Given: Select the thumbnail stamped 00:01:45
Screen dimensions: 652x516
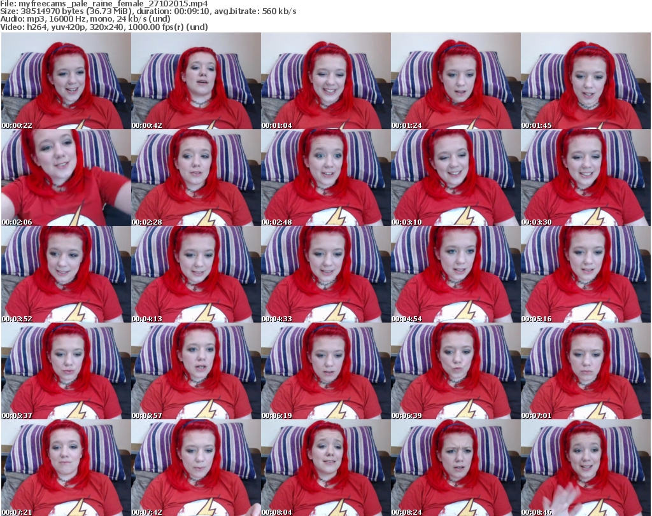Looking at the screenshot, I should click(x=586, y=81).
